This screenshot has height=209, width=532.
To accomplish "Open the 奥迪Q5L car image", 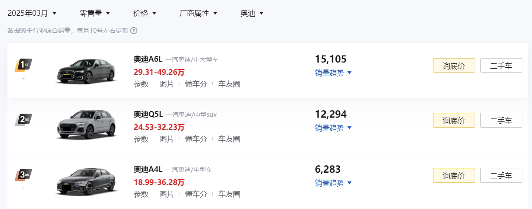I will point(87,125).
